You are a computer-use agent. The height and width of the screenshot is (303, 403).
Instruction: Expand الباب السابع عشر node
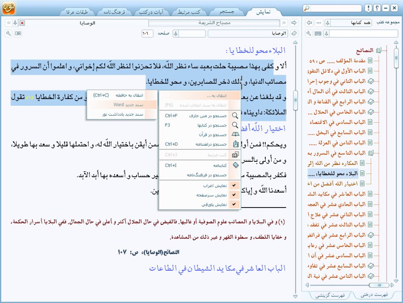pyautogui.click(x=370, y=266)
